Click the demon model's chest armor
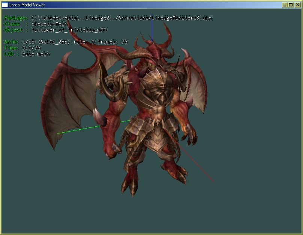The width and height of the screenshot is (303, 235). pos(156,91)
